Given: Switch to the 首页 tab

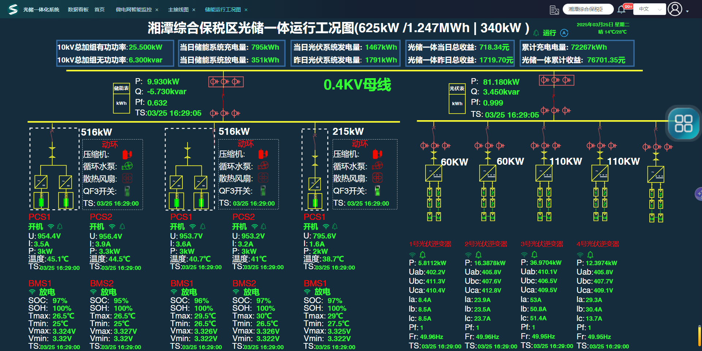Looking at the screenshot, I should pos(99,9).
